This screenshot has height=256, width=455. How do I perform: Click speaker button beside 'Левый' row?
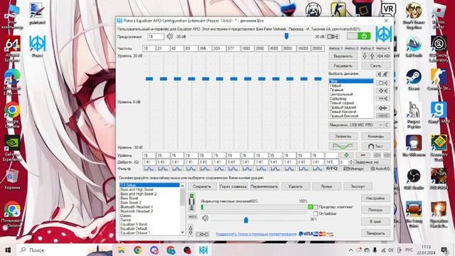coord(383,83)
